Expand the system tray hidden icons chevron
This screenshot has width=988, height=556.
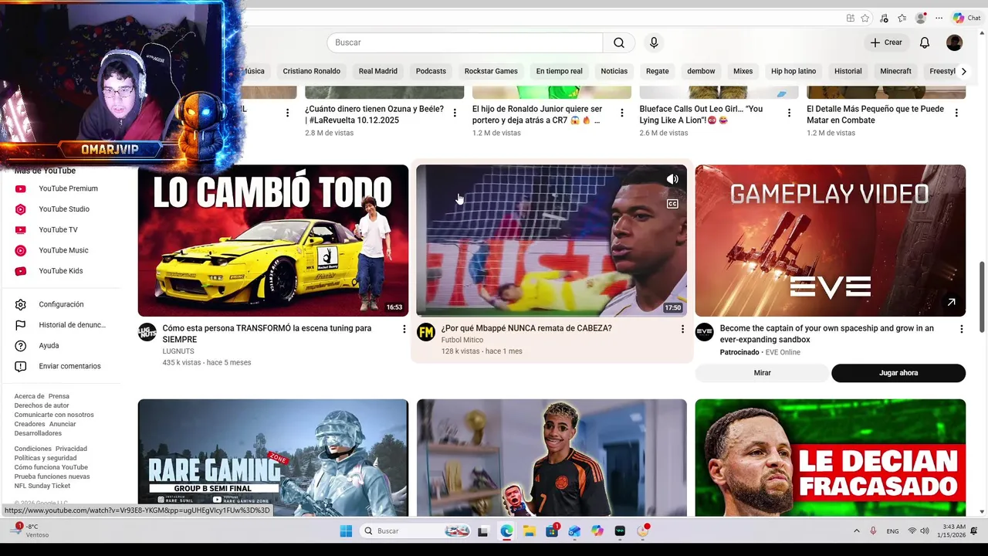click(856, 531)
